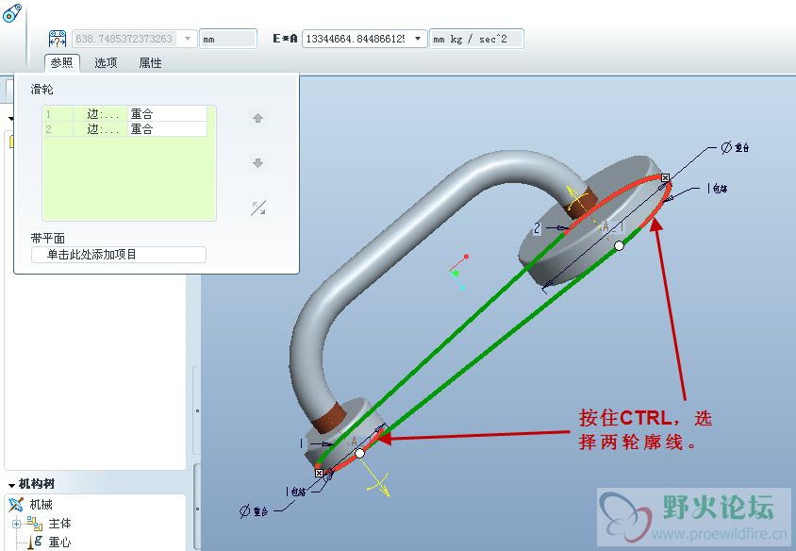Click the white drag handle on upper pulley

pyautogui.click(x=619, y=246)
